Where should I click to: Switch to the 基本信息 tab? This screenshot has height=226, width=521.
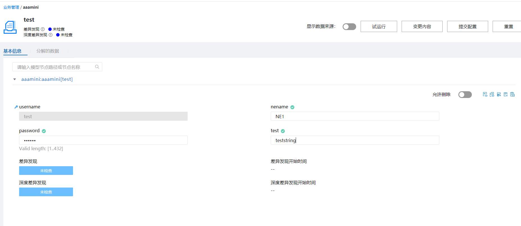[12, 51]
